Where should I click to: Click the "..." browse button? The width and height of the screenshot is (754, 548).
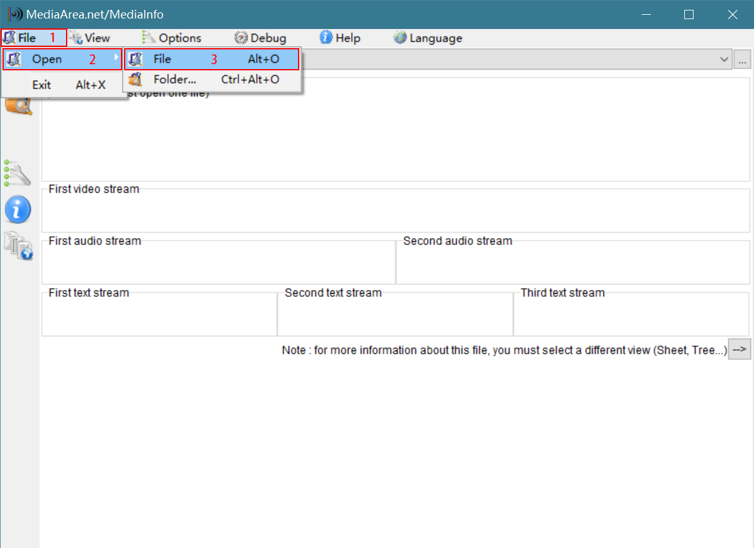tap(742, 60)
